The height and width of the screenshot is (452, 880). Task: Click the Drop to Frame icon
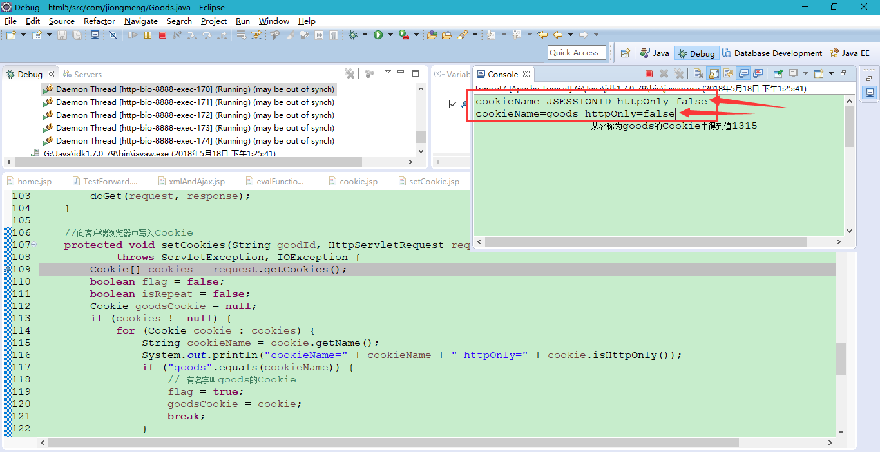(x=241, y=35)
